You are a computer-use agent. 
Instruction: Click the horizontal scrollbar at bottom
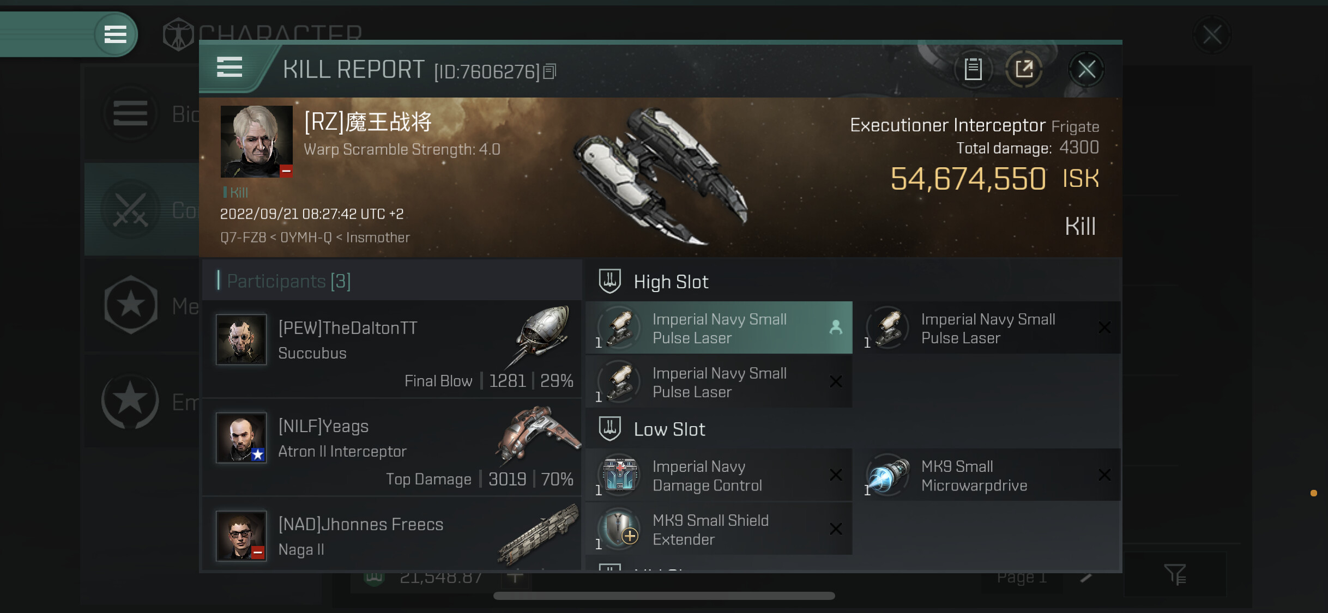pos(664,596)
